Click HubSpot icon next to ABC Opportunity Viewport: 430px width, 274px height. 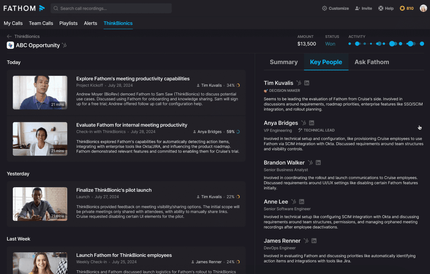pos(64,45)
